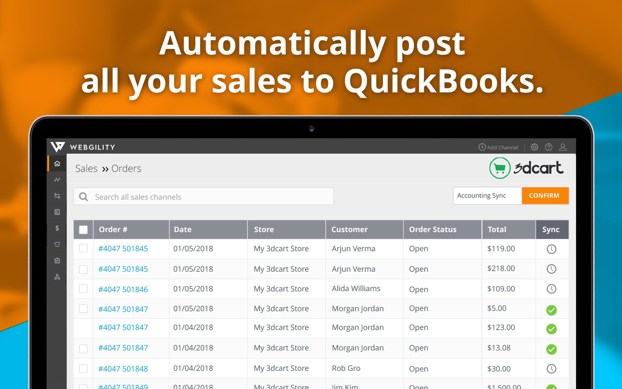Open the clipboard checklist sidebar icon
Screen dimensions: 622x389
pyautogui.click(x=57, y=261)
